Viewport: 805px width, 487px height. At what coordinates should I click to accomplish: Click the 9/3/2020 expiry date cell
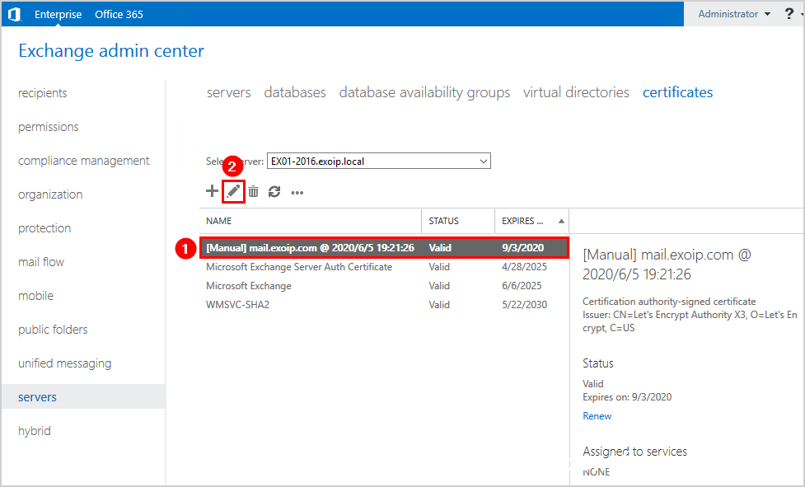(522, 248)
